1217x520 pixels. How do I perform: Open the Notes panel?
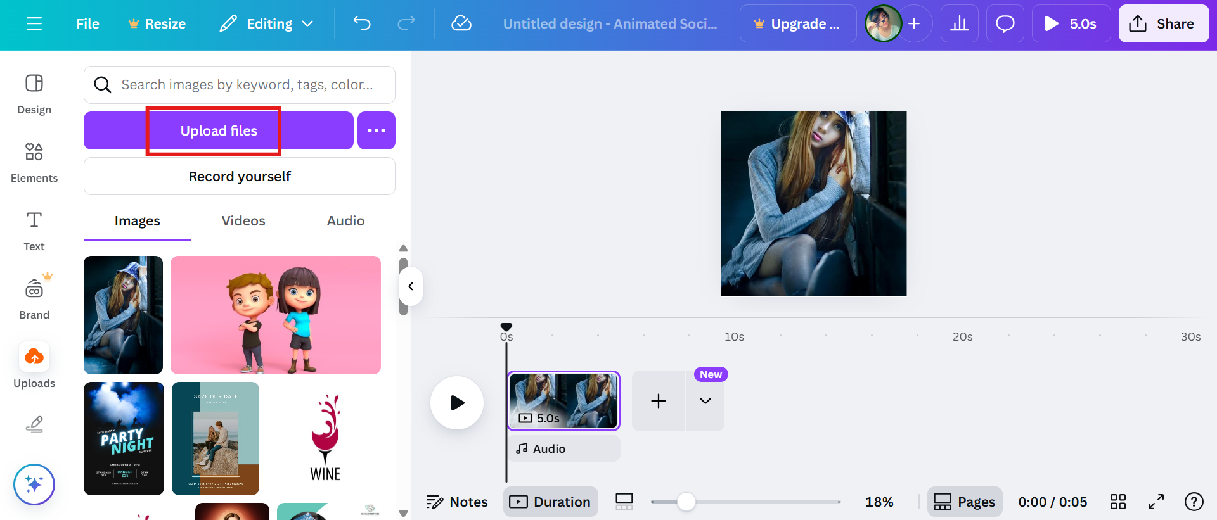coord(457,502)
